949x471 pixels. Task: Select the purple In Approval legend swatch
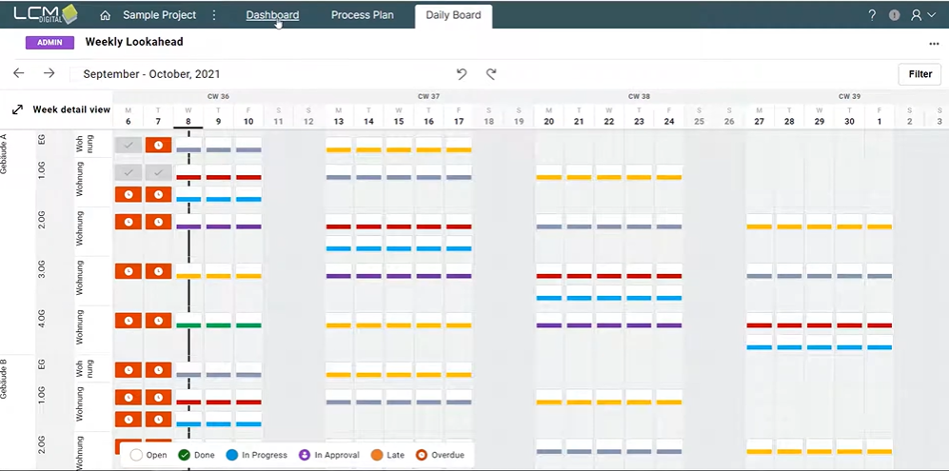click(306, 455)
